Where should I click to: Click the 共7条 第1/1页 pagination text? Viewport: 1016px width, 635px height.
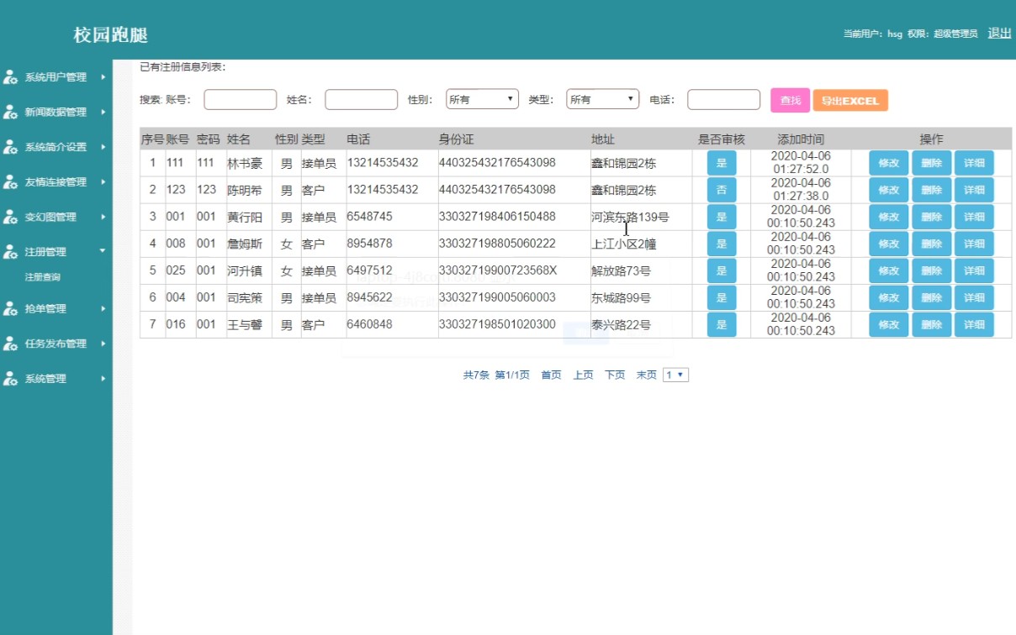pyautogui.click(x=496, y=375)
